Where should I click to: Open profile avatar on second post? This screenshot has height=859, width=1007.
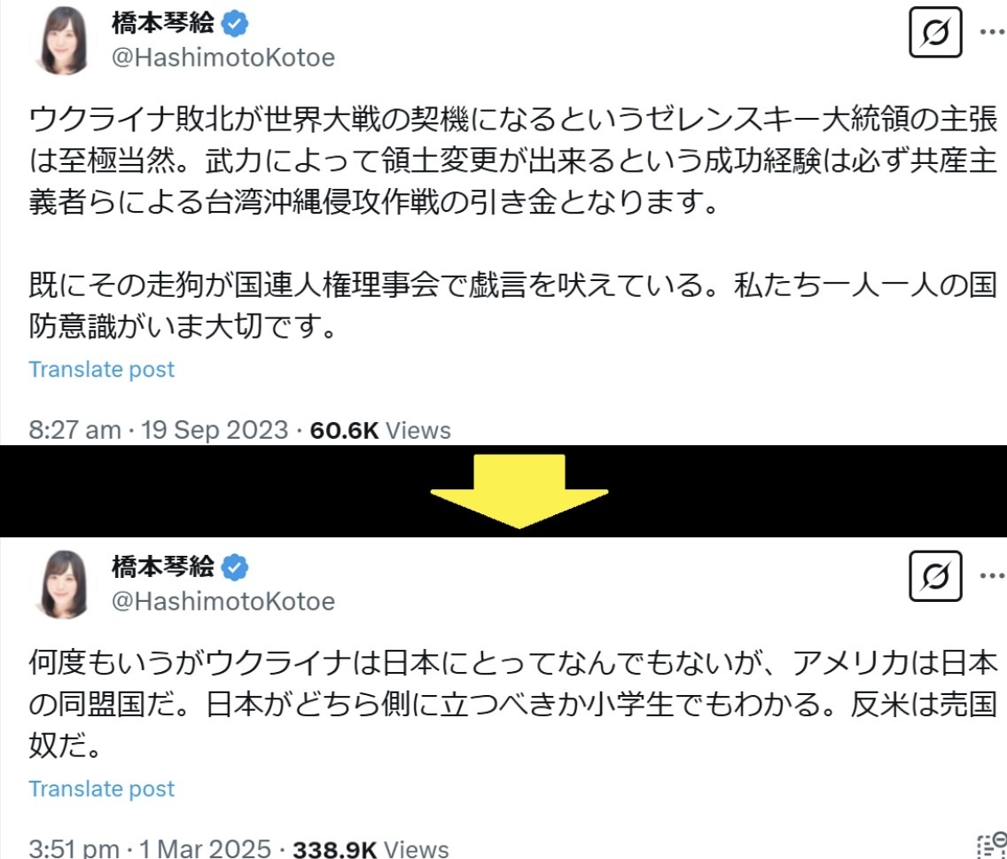(63, 585)
